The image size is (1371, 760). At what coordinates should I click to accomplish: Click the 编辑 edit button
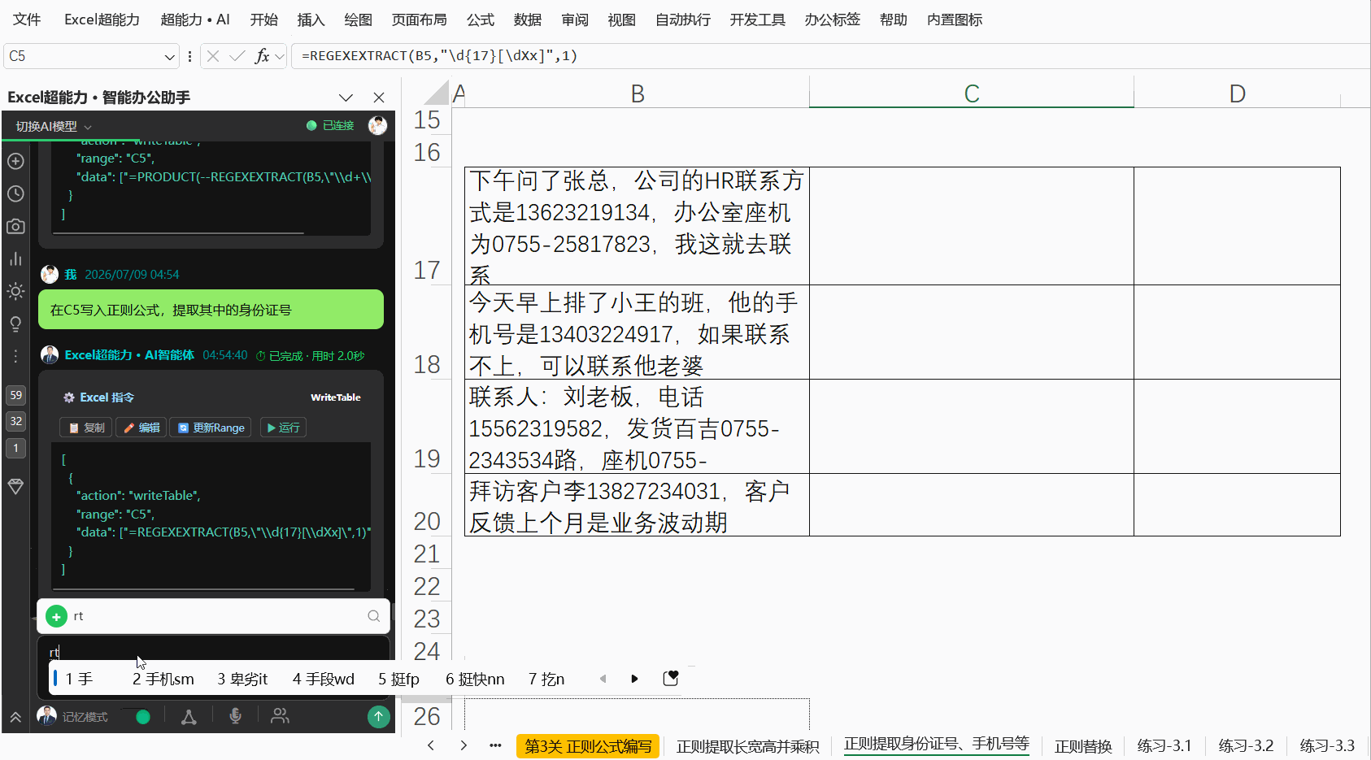pos(141,428)
